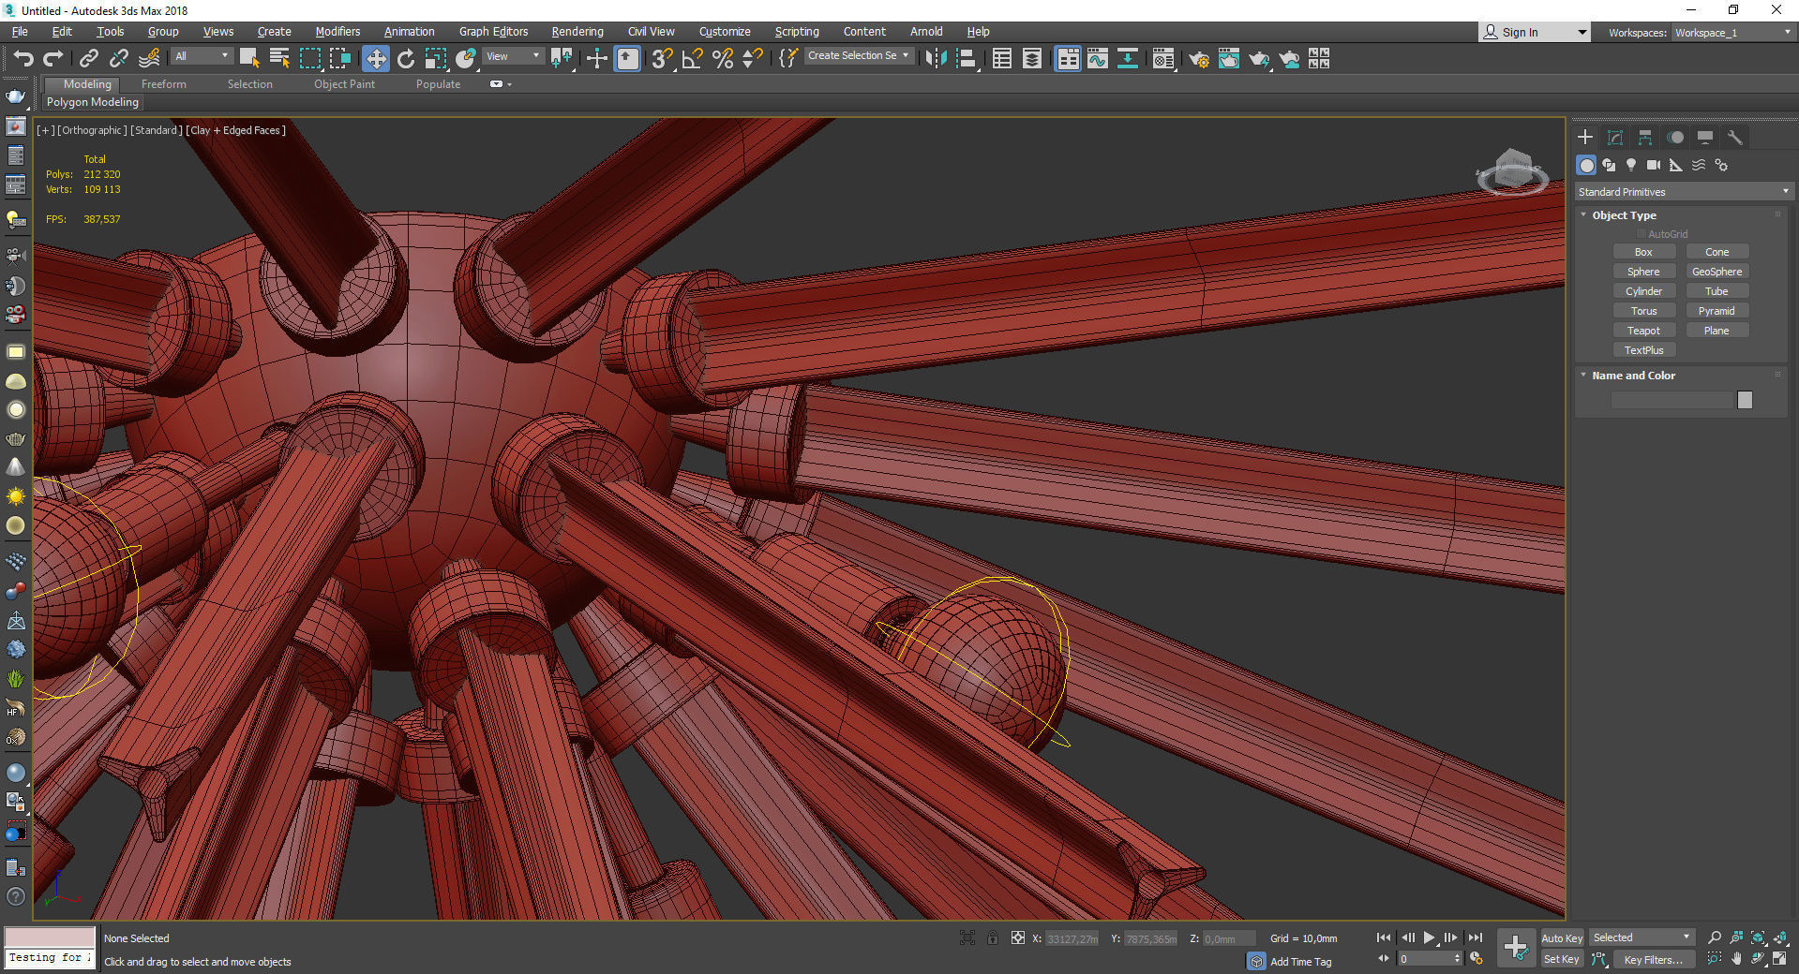Click the Unlink Selection tool

tap(119, 59)
